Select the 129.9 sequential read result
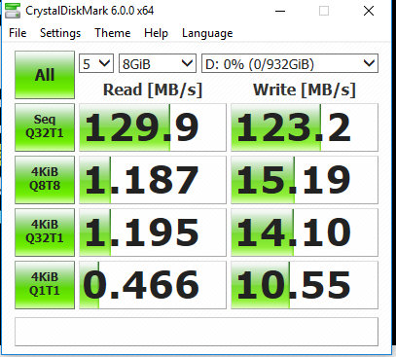The image size is (396, 357). (153, 127)
